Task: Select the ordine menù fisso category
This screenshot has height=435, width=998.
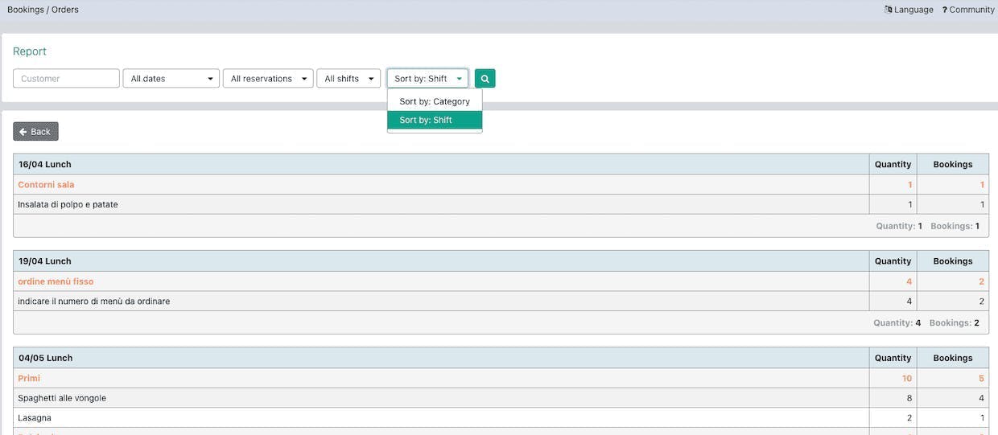Action: (x=56, y=281)
